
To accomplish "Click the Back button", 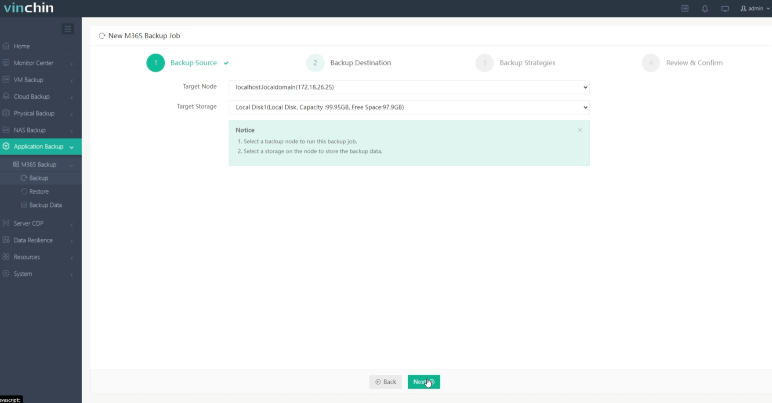I will click(385, 382).
